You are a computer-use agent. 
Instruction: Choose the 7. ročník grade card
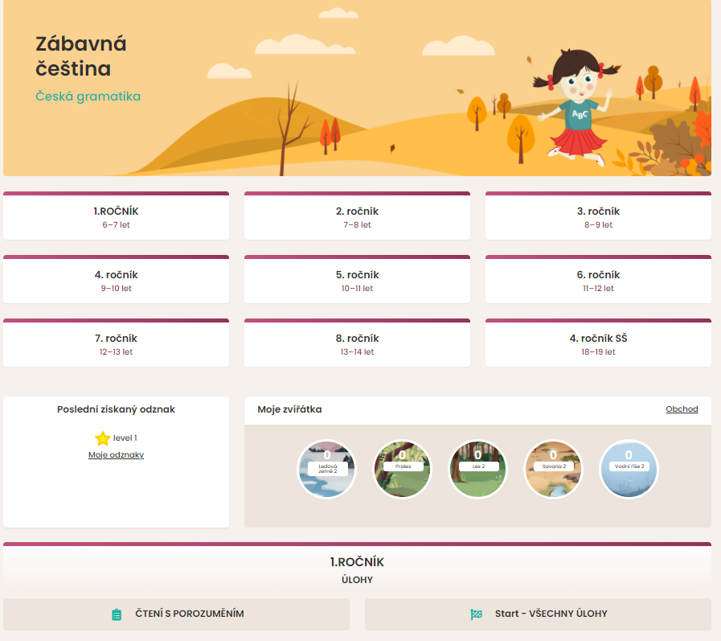116,344
